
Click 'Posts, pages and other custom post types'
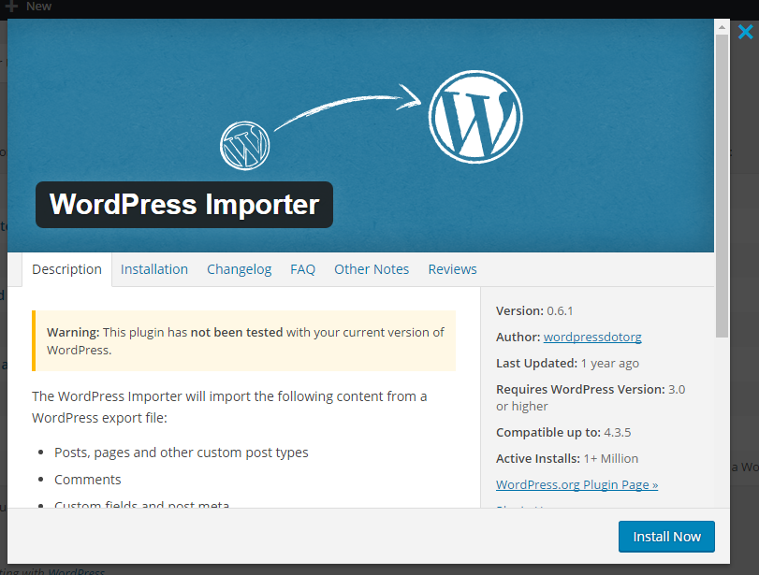pos(181,453)
